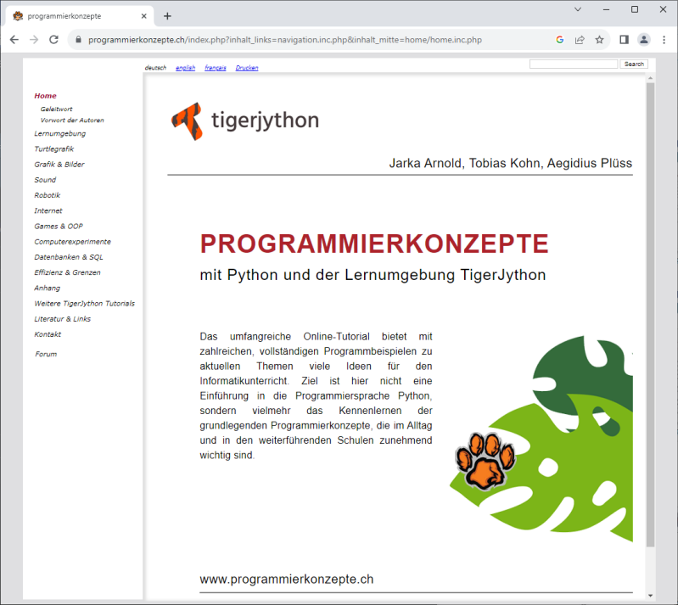Bookmark this page with the star icon
The image size is (678, 605).
click(x=599, y=40)
